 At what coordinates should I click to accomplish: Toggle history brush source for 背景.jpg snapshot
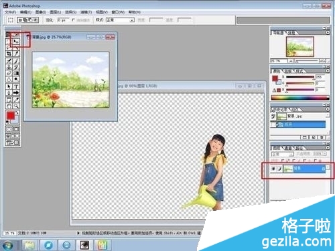[273, 116]
